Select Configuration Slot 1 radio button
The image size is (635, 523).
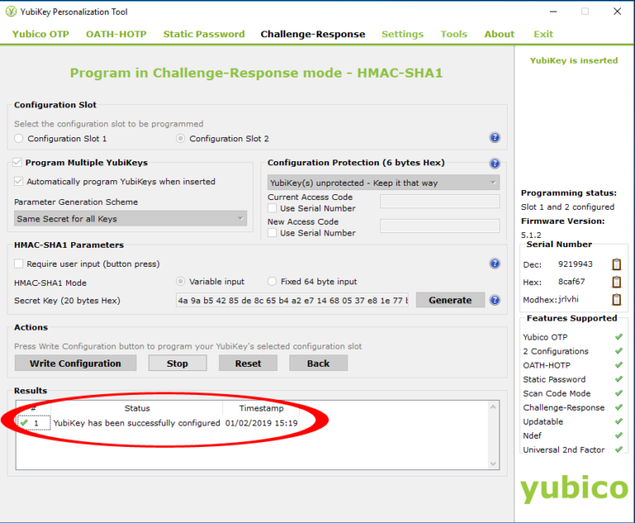(19, 139)
